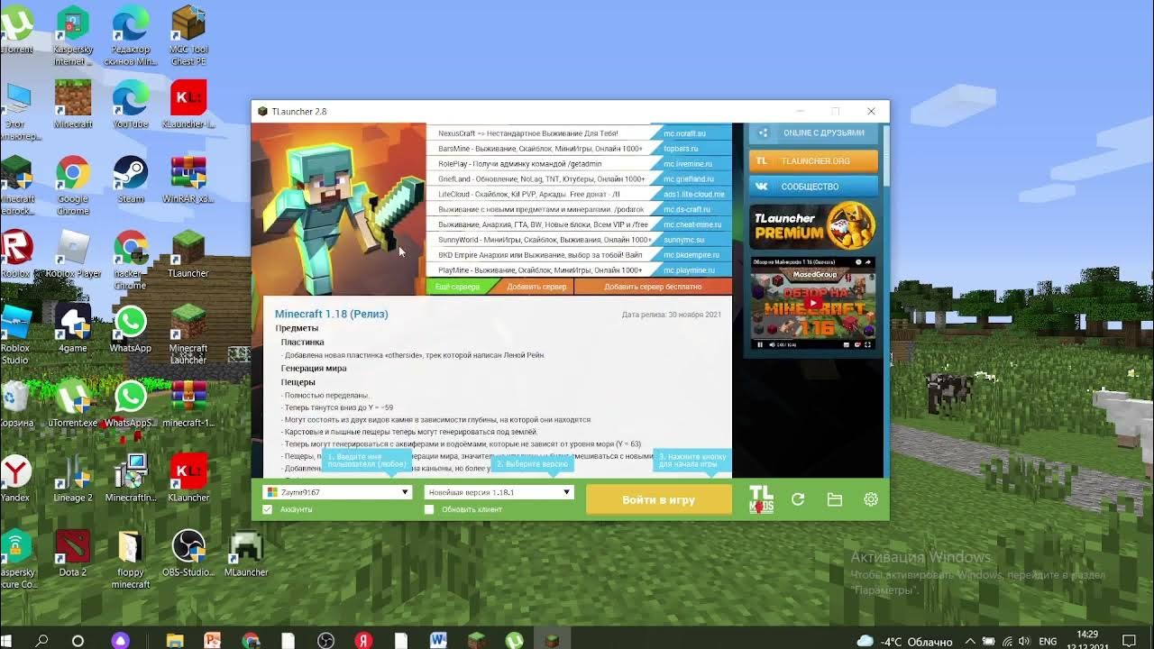
Task: Select the TLauncher desktop shortcut
Action: tap(188, 254)
